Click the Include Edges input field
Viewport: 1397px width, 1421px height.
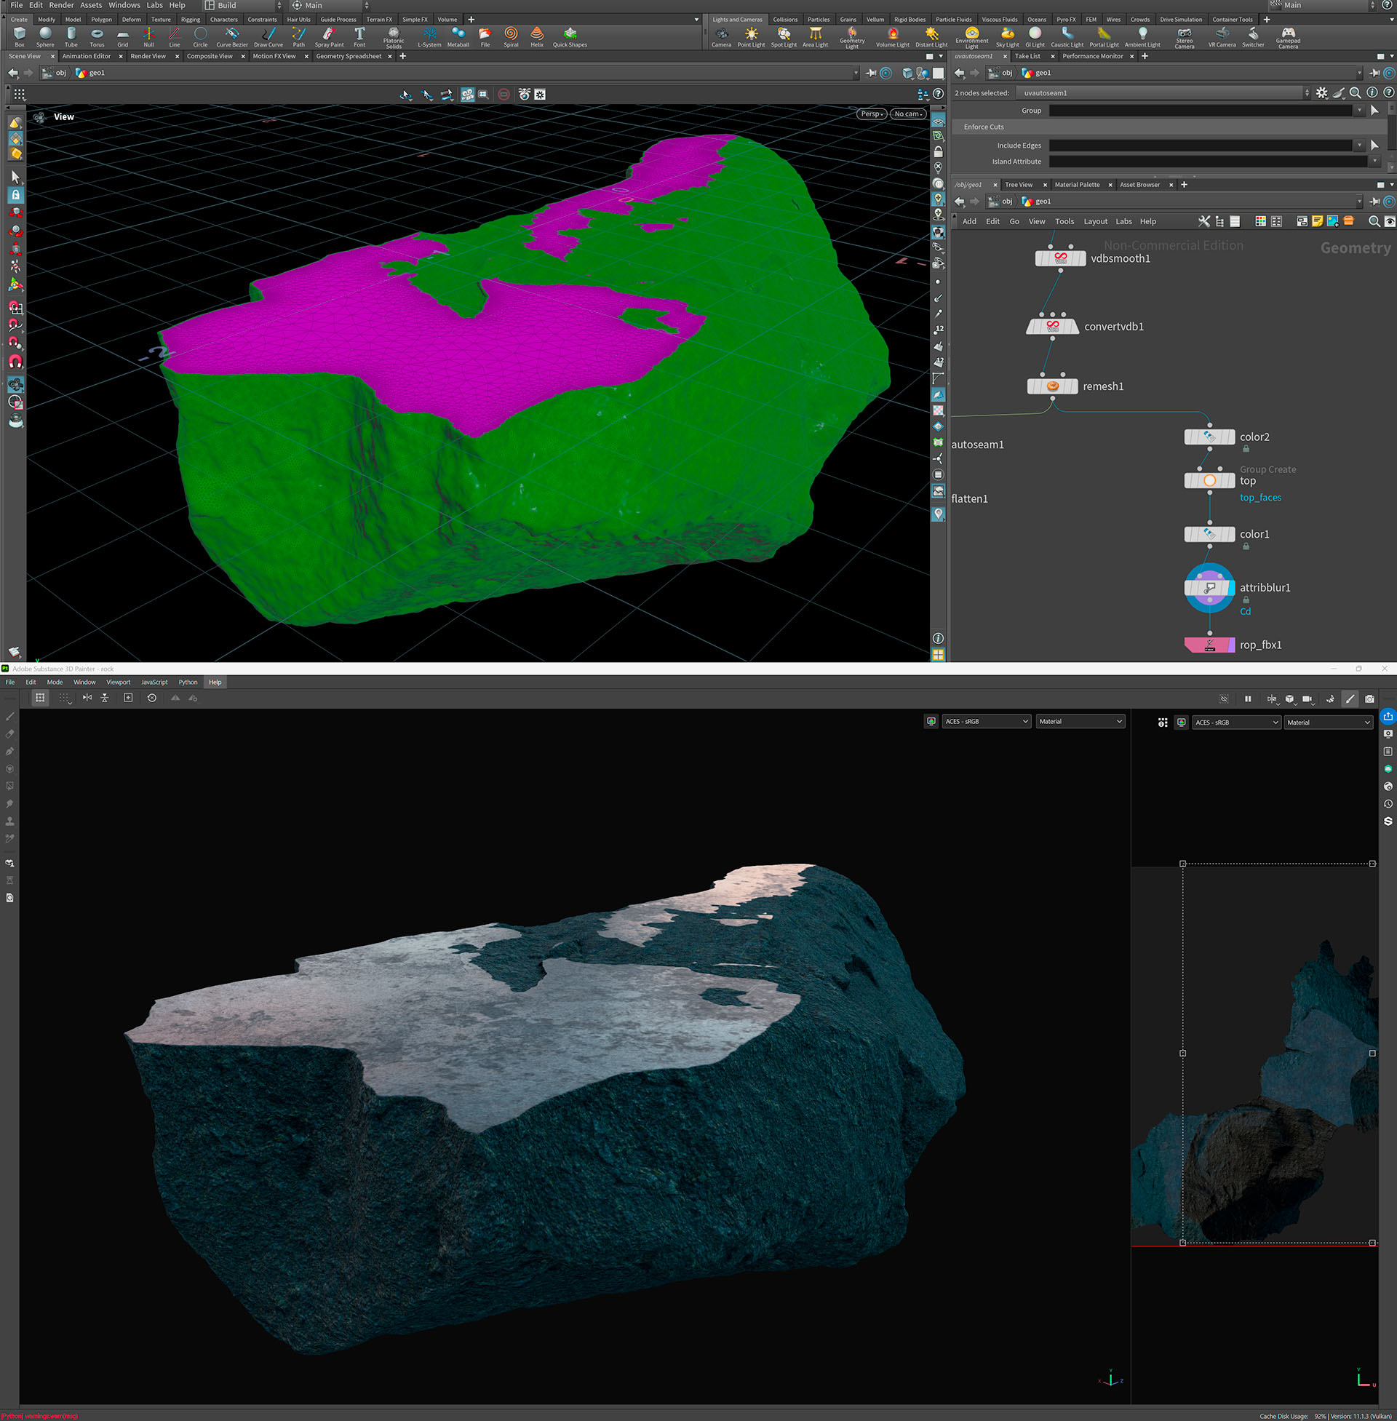tap(1201, 146)
